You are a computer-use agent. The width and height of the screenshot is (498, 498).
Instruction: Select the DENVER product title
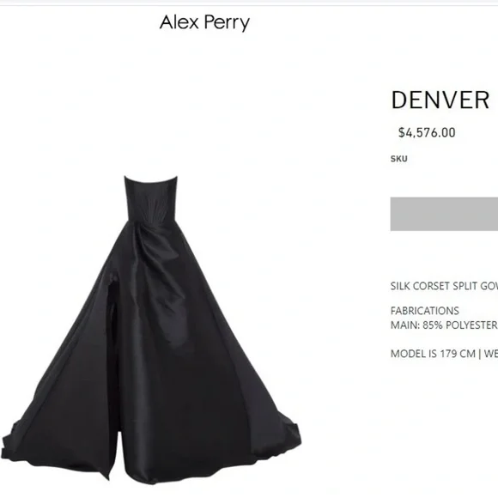coord(440,100)
